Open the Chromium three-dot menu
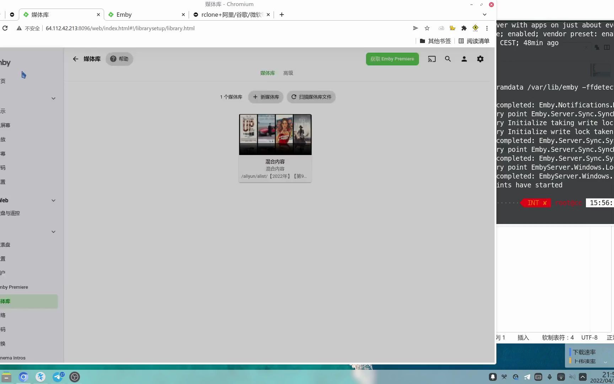 [487, 28]
